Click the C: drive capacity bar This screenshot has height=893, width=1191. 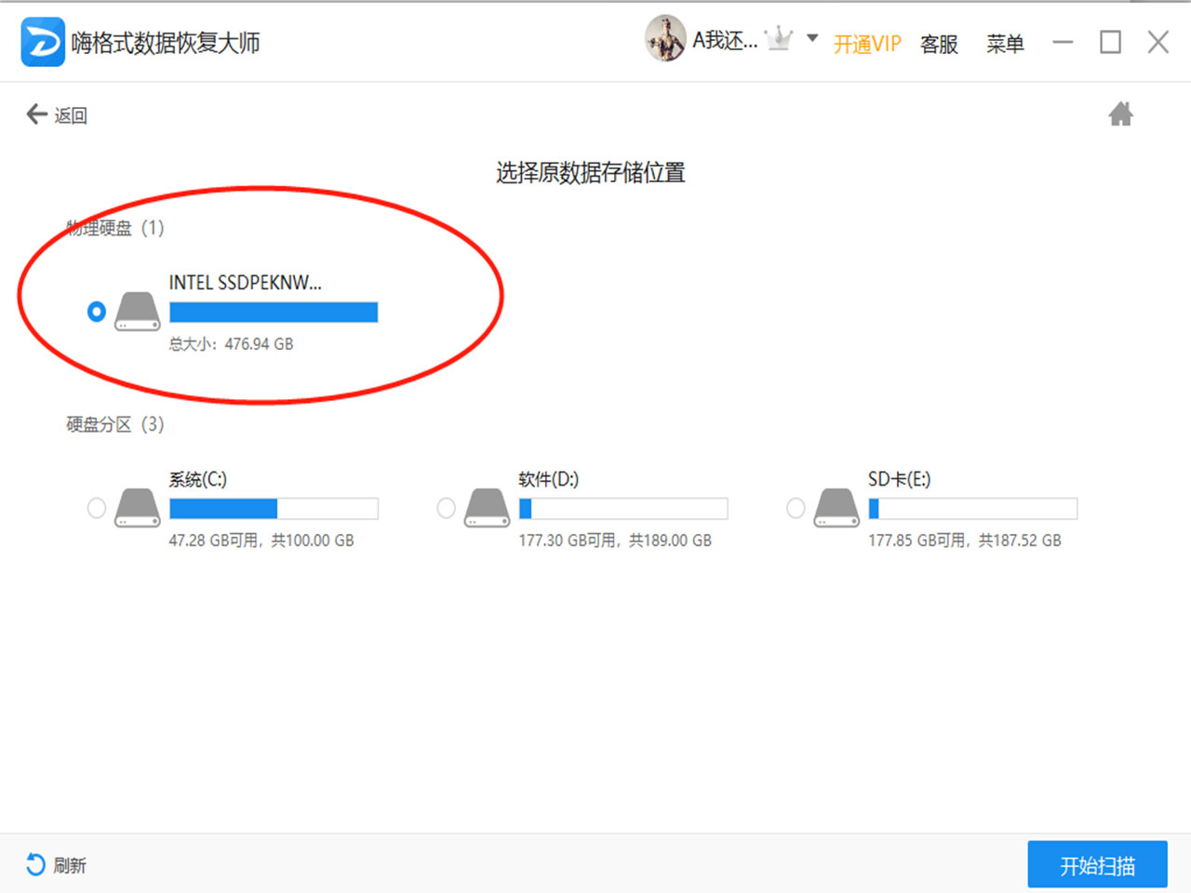(273, 508)
